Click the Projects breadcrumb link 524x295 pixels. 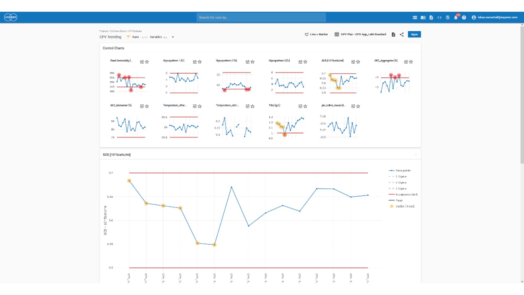(104, 31)
